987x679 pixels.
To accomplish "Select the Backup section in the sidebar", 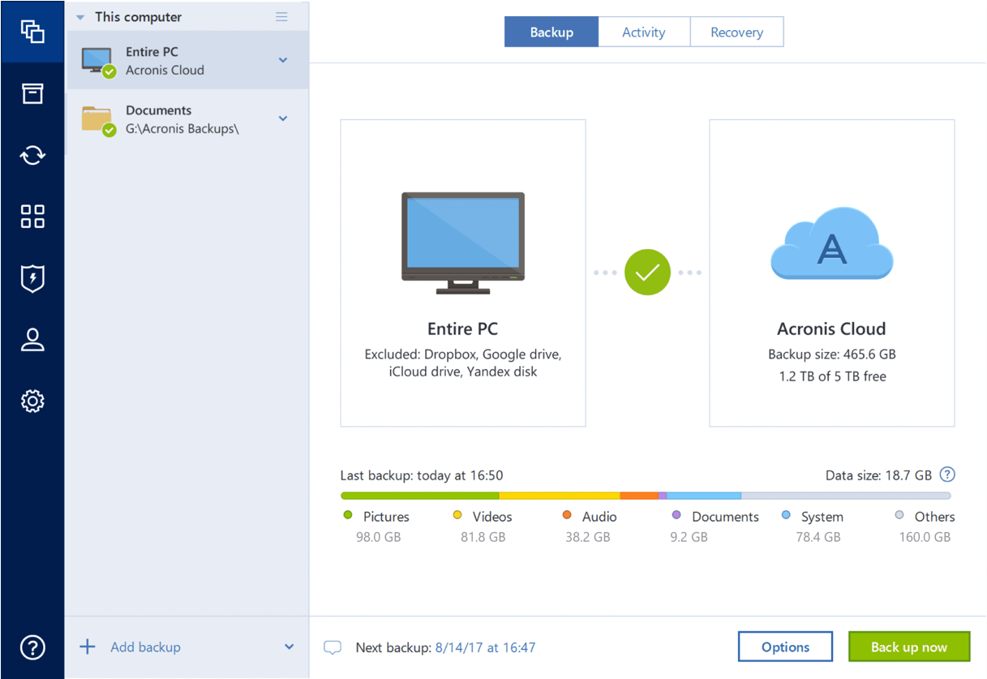I will pos(32,32).
